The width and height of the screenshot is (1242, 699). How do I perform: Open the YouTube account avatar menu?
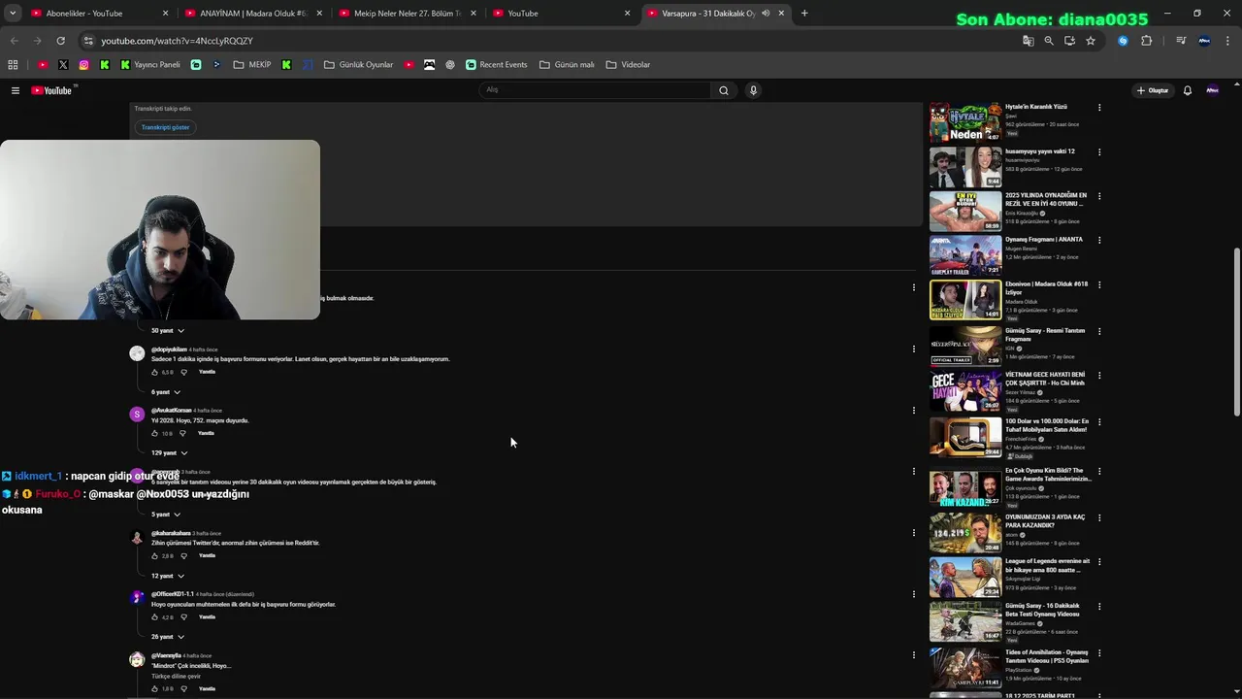pyautogui.click(x=1212, y=90)
